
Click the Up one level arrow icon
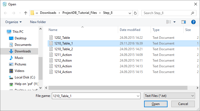(x=26, y=13)
